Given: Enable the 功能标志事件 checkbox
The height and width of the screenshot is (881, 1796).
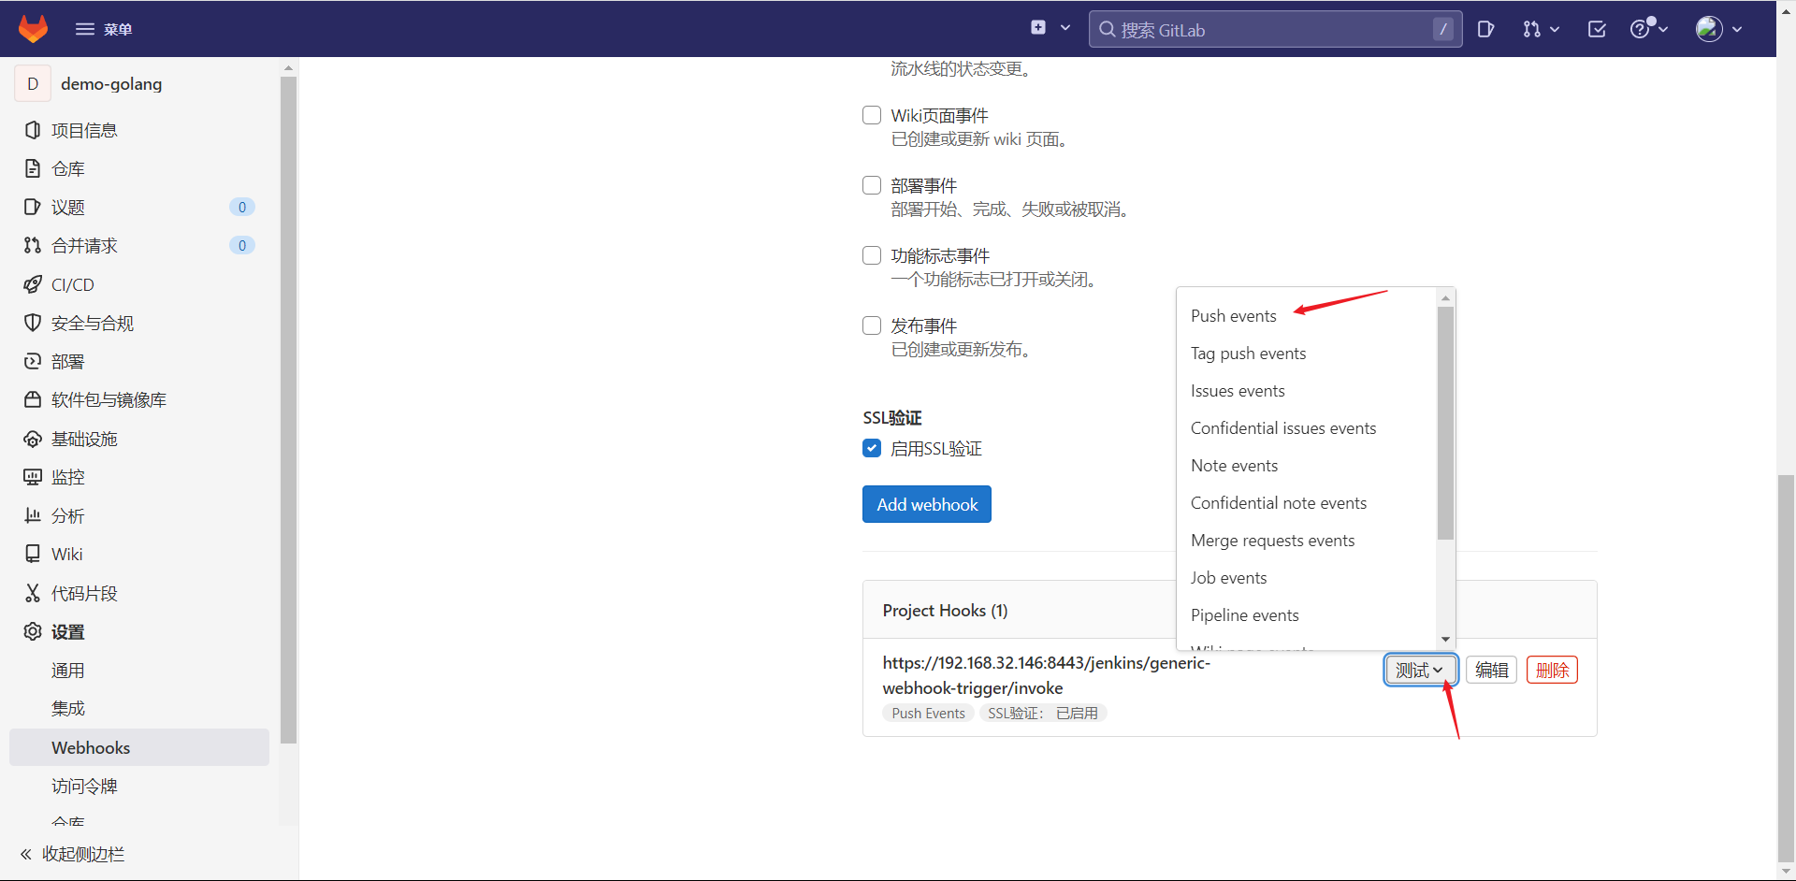Looking at the screenshot, I should pos(872,255).
